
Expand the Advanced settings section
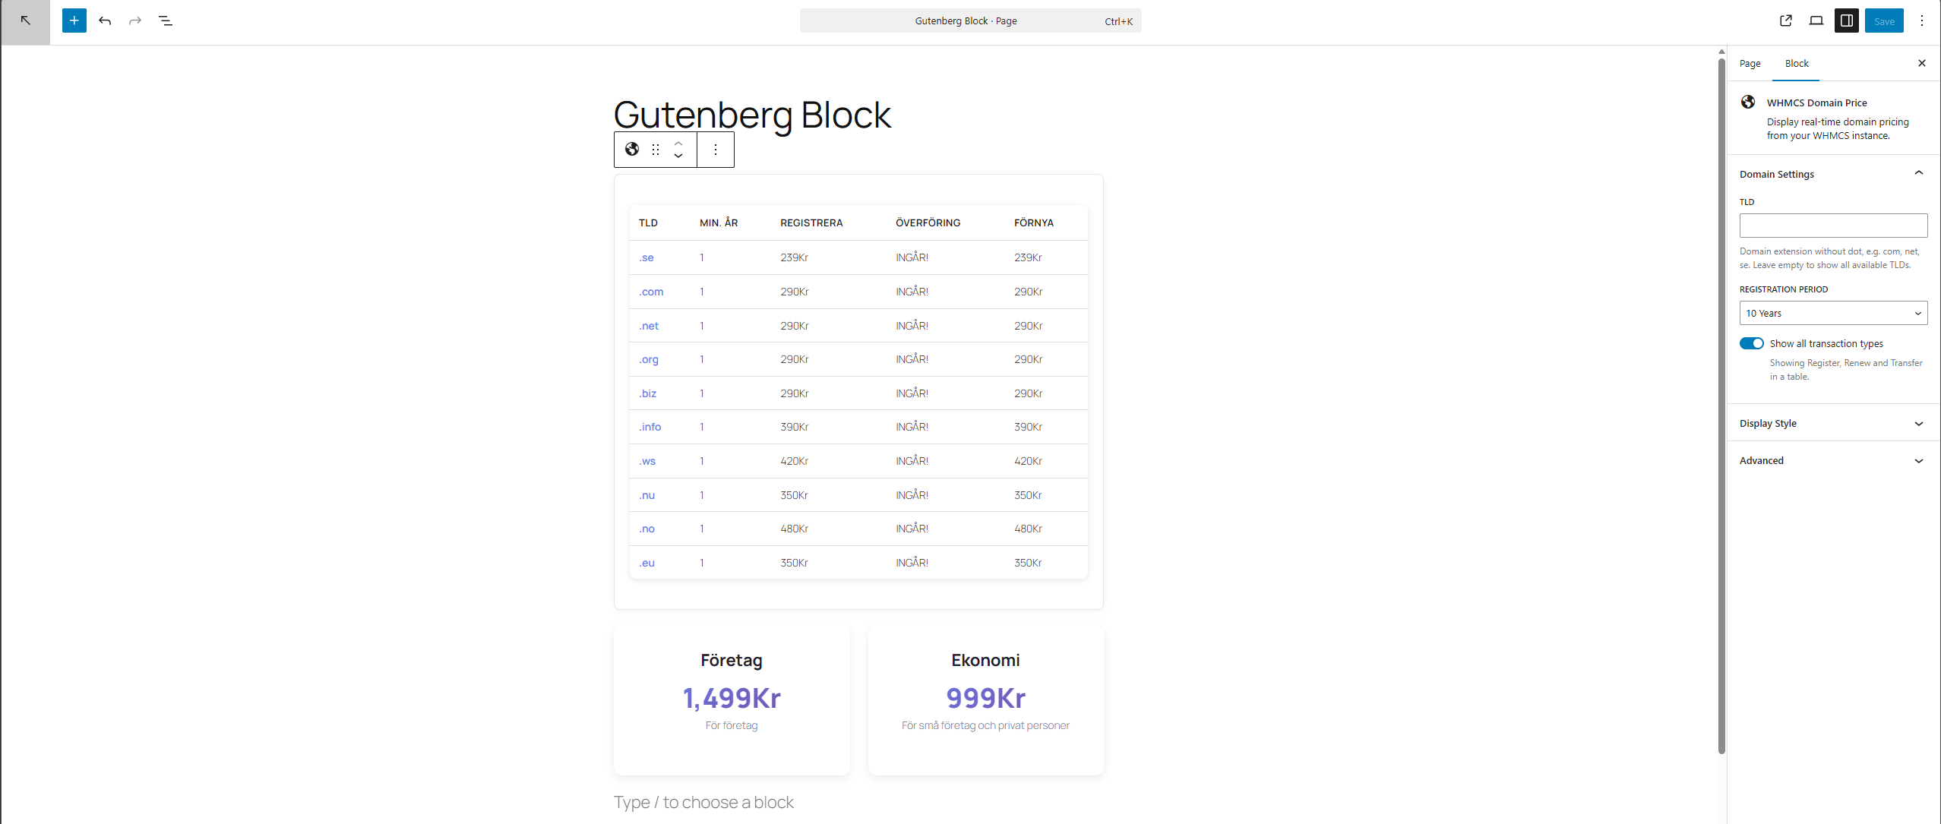[1832, 460]
